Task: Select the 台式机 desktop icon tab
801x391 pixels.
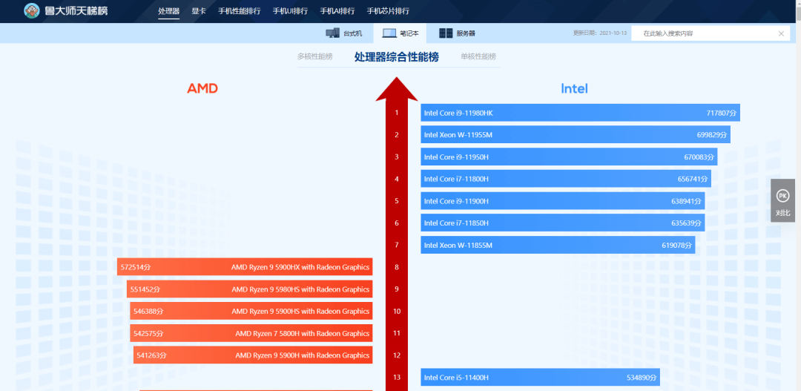Action: tap(332, 33)
